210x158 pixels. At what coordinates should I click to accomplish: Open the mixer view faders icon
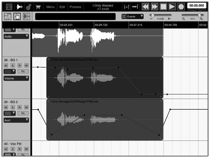[x=9, y=7]
